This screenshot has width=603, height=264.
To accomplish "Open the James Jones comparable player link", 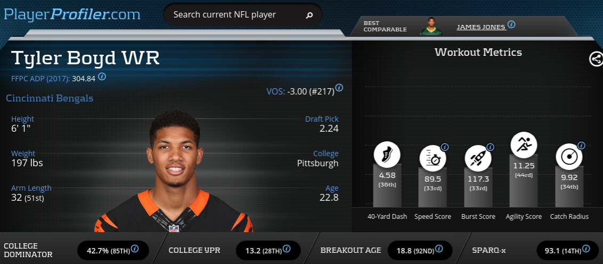I will (481, 27).
